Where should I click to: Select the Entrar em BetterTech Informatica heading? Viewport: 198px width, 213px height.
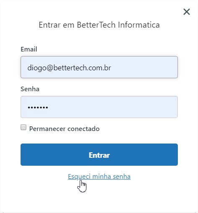(99, 25)
